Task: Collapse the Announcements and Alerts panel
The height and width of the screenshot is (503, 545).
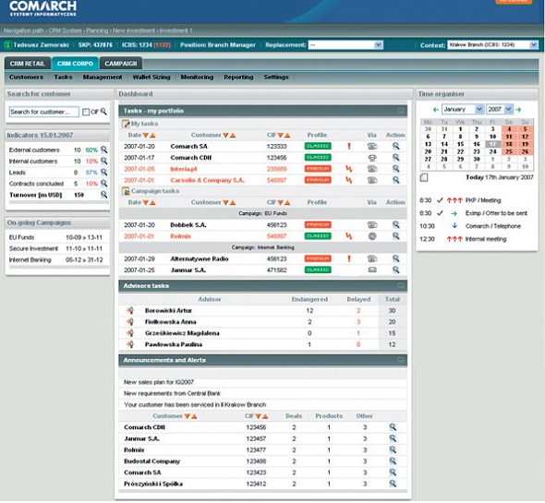Action: (x=401, y=360)
